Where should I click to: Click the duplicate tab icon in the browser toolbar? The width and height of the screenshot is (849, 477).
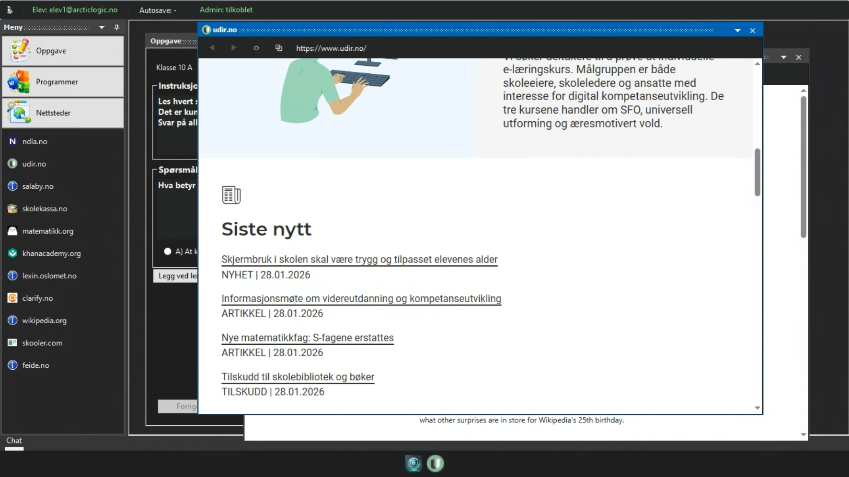[x=279, y=48]
